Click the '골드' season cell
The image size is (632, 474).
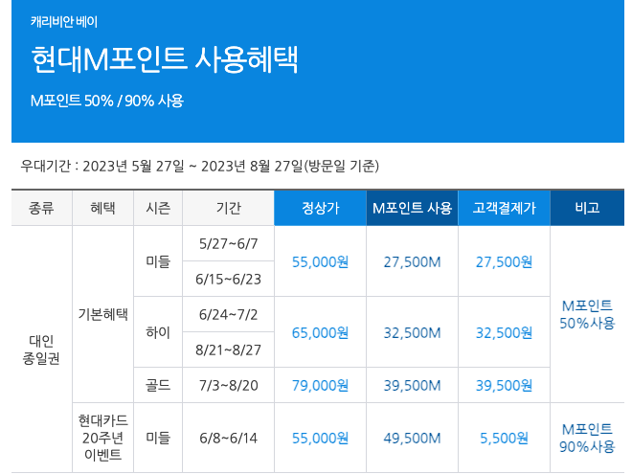tap(158, 385)
